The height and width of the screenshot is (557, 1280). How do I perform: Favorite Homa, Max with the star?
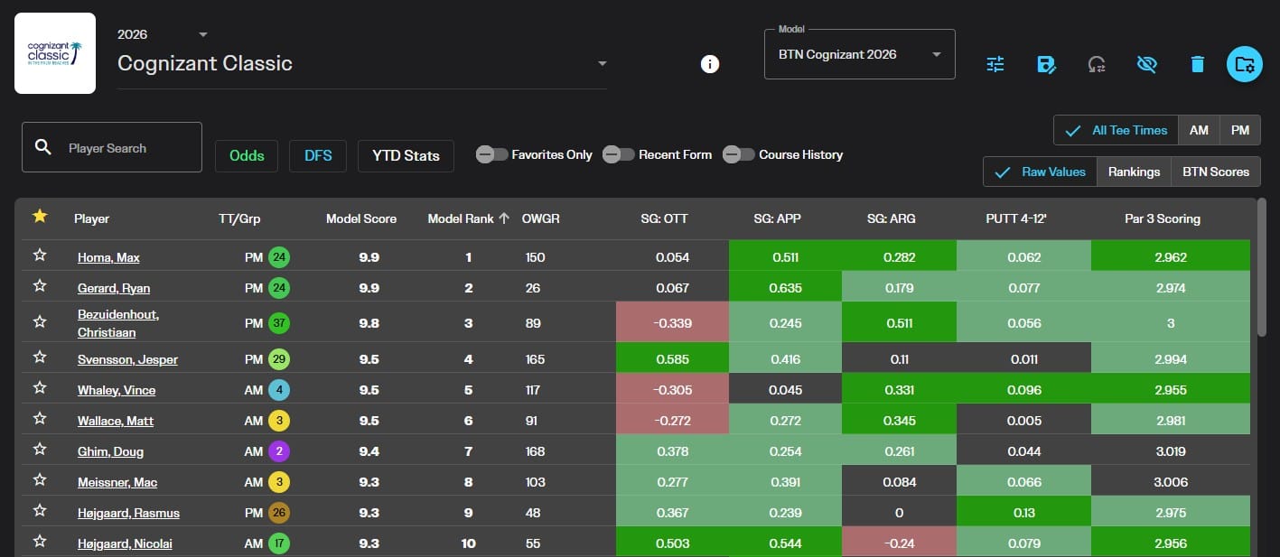[40, 256]
